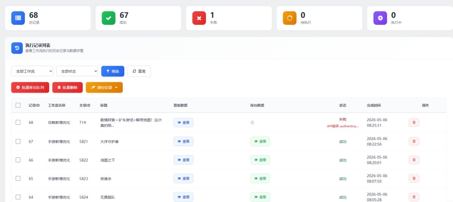Click the 批量移出队列 red button
The width and height of the screenshot is (453, 202).
(x=30, y=87)
